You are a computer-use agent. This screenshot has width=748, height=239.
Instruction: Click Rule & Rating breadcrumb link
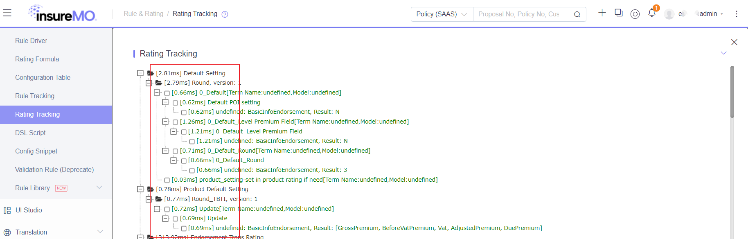tap(143, 14)
